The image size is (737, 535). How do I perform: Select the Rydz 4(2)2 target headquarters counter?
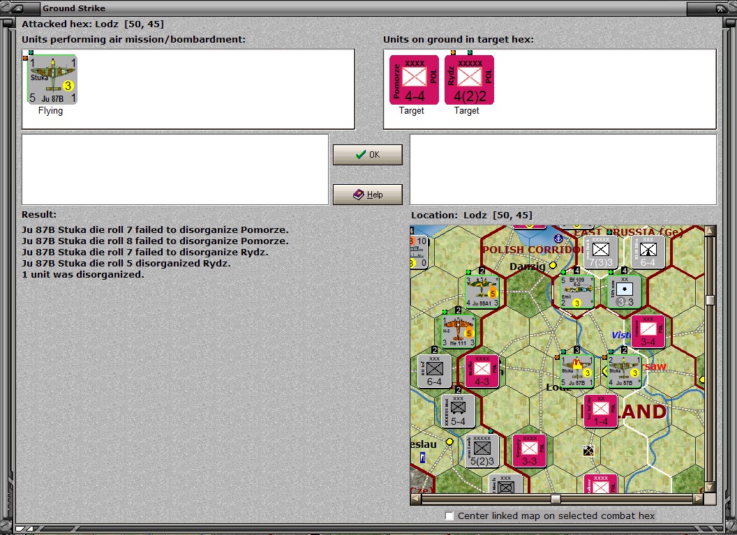pos(469,80)
